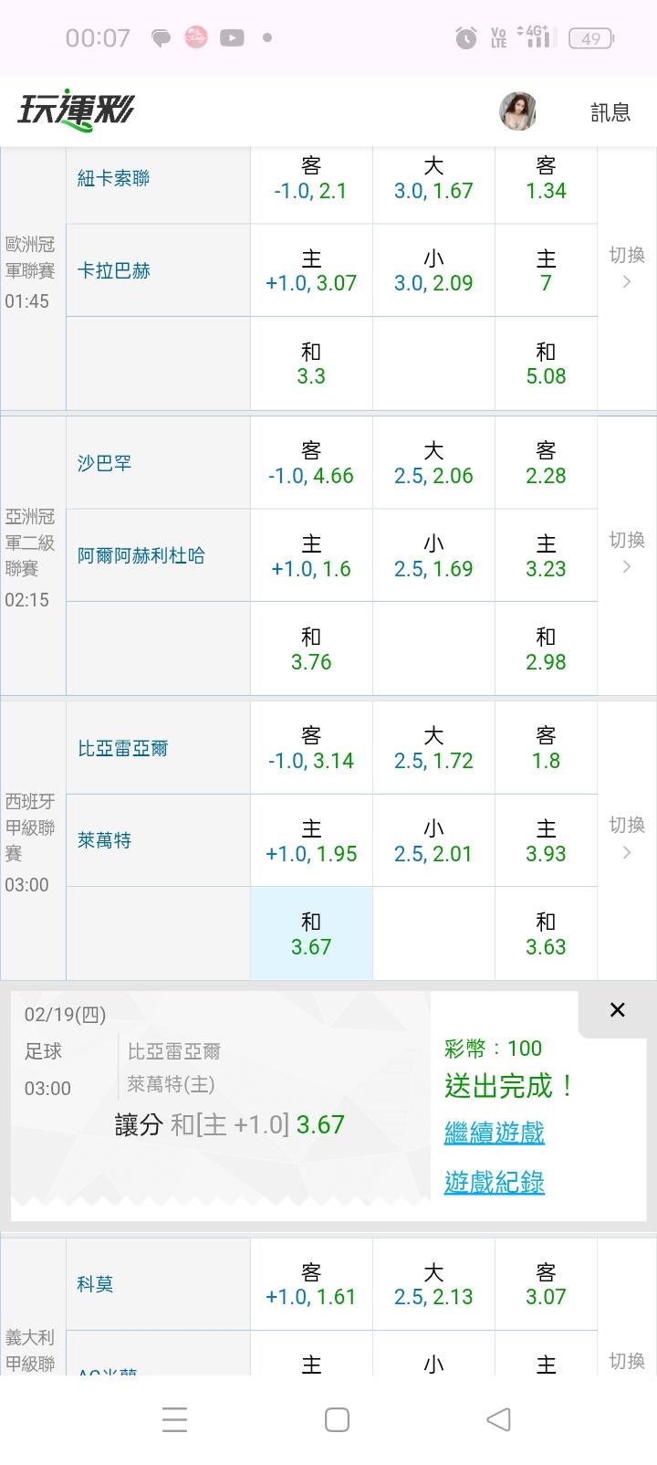Tap the 玩運彩 logo
The height and width of the screenshot is (1465, 657).
point(77,111)
